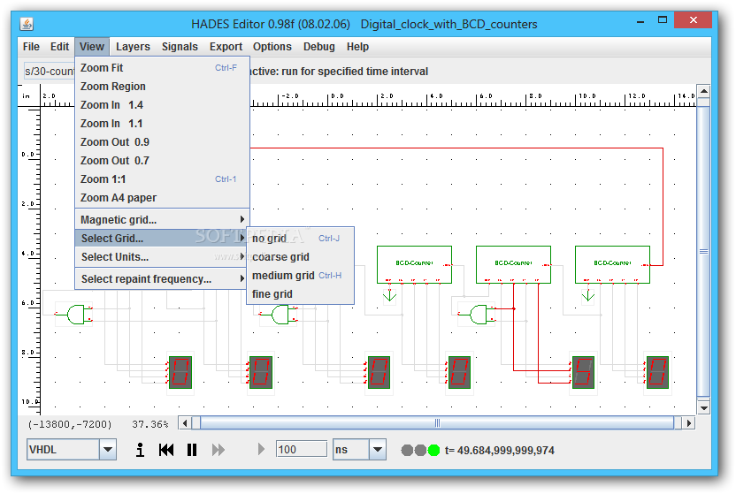Select the second BCD-Counter block
This screenshot has height=494, width=736.
tap(513, 264)
